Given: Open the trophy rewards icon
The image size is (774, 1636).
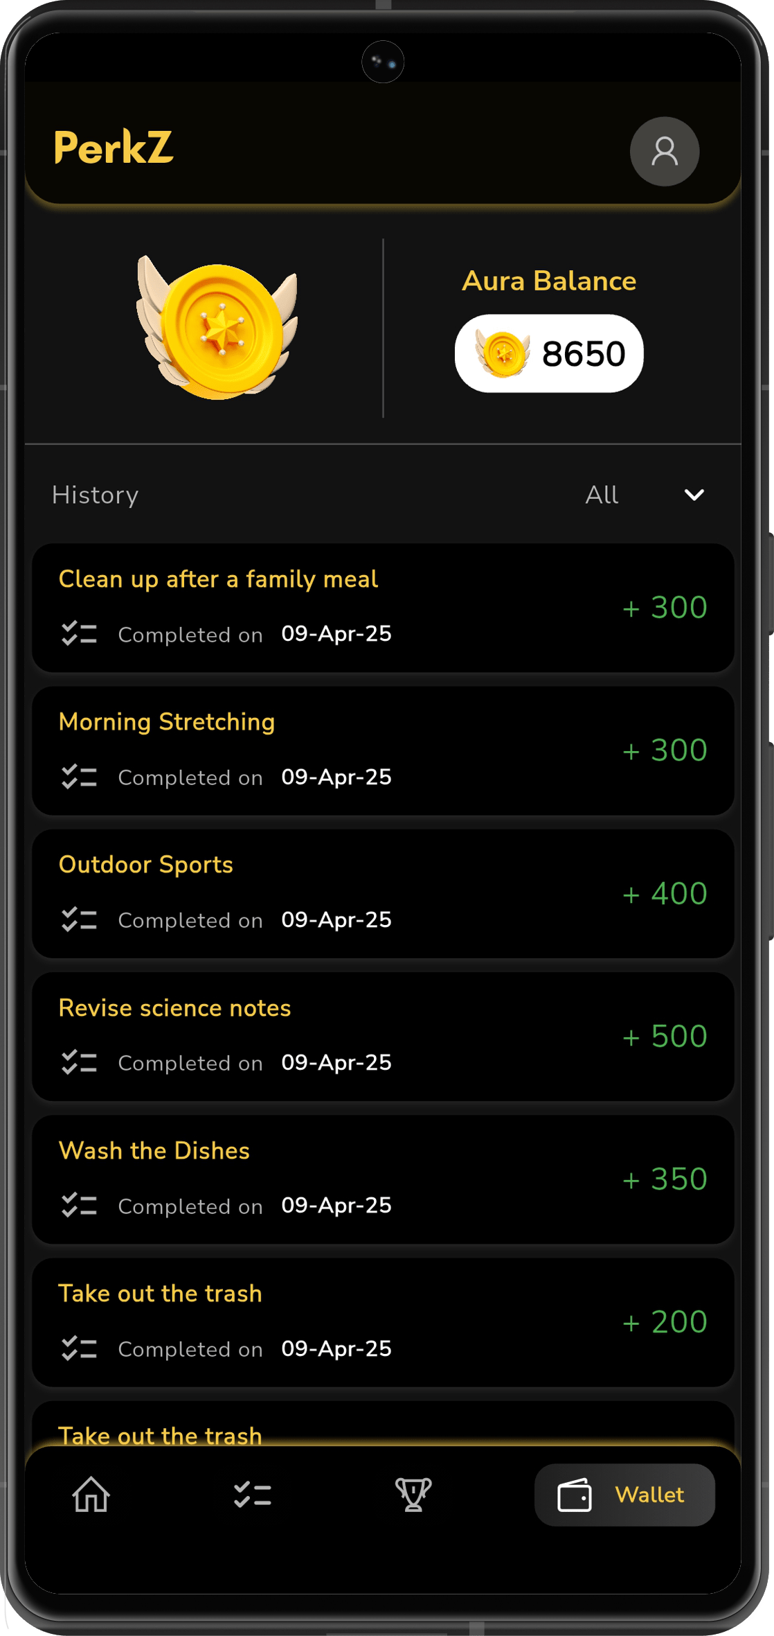Looking at the screenshot, I should [x=413, y=1494].
